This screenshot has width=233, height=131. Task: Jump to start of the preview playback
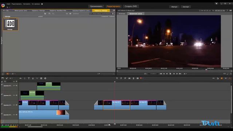click(x=161, y=74)
